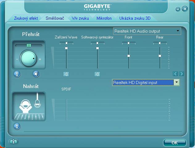This screenshot has height=148, width=195.
Task: Switch to Ukázka zvuku 3D tab
Action: tap(135, 18)
